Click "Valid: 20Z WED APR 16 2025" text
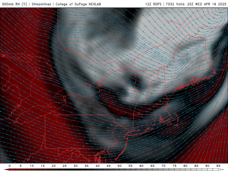The image size is (228, 171). coord(201,4)
